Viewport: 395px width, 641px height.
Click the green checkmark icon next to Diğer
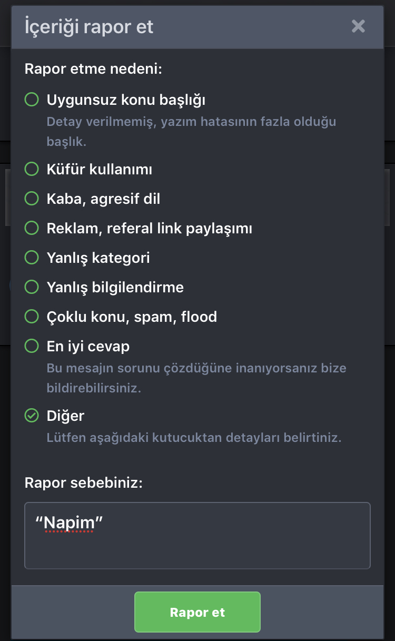pos(32,416)
